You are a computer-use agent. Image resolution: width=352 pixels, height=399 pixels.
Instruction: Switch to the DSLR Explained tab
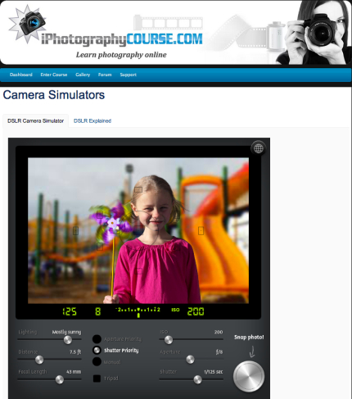pyautogui.click(x=93, y=120)
